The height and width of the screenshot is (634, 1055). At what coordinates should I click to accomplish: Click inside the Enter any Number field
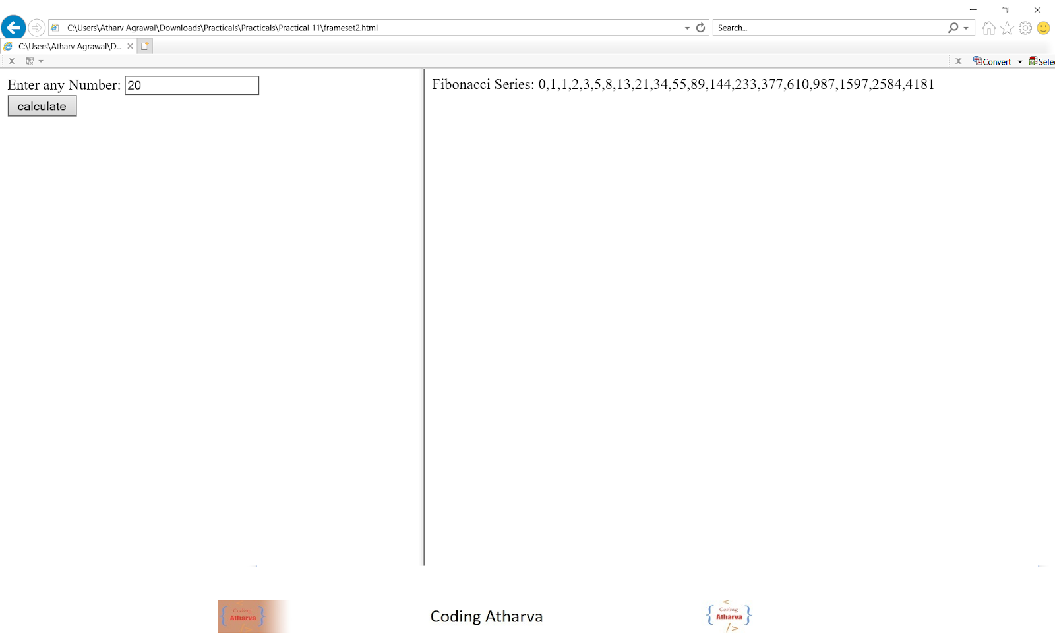click(x=191, y=85)
